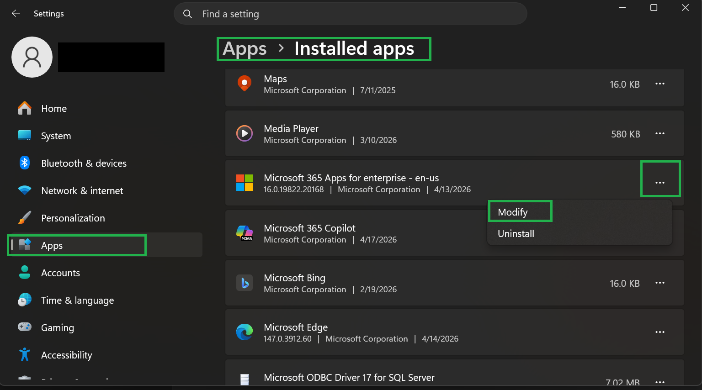Click the ODBC Driver 17 app icon
The width and height of the screenshot is (702, 390).
(x=245, y=379)
